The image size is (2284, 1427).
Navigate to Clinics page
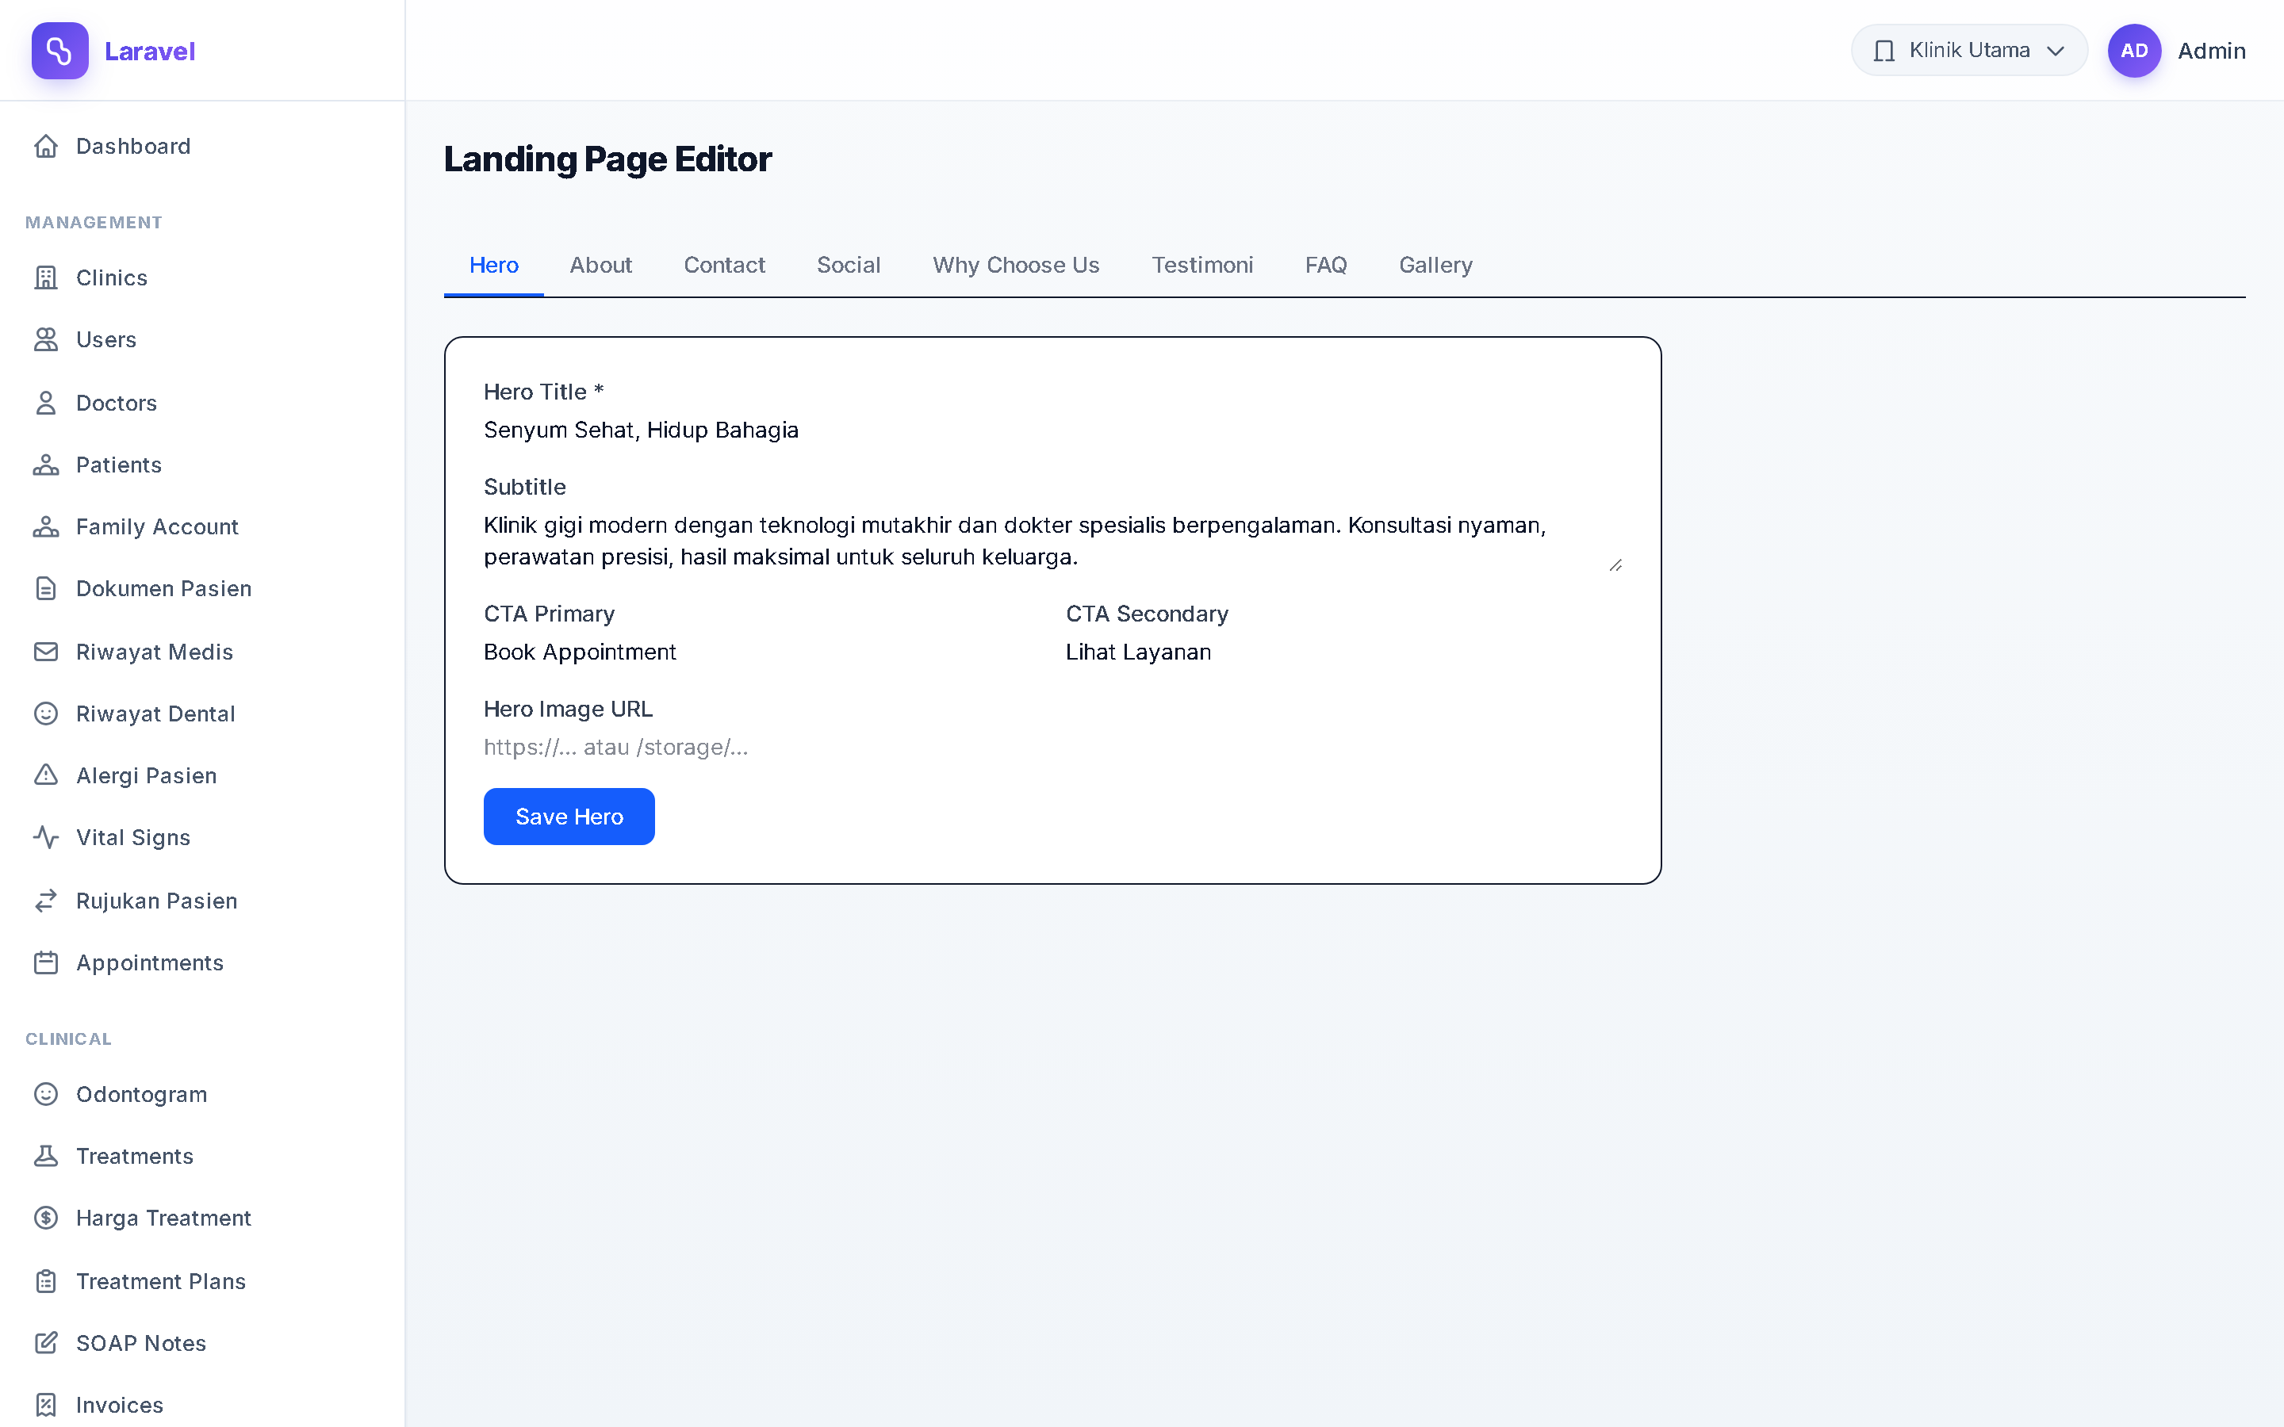click(x=202, y=277)
